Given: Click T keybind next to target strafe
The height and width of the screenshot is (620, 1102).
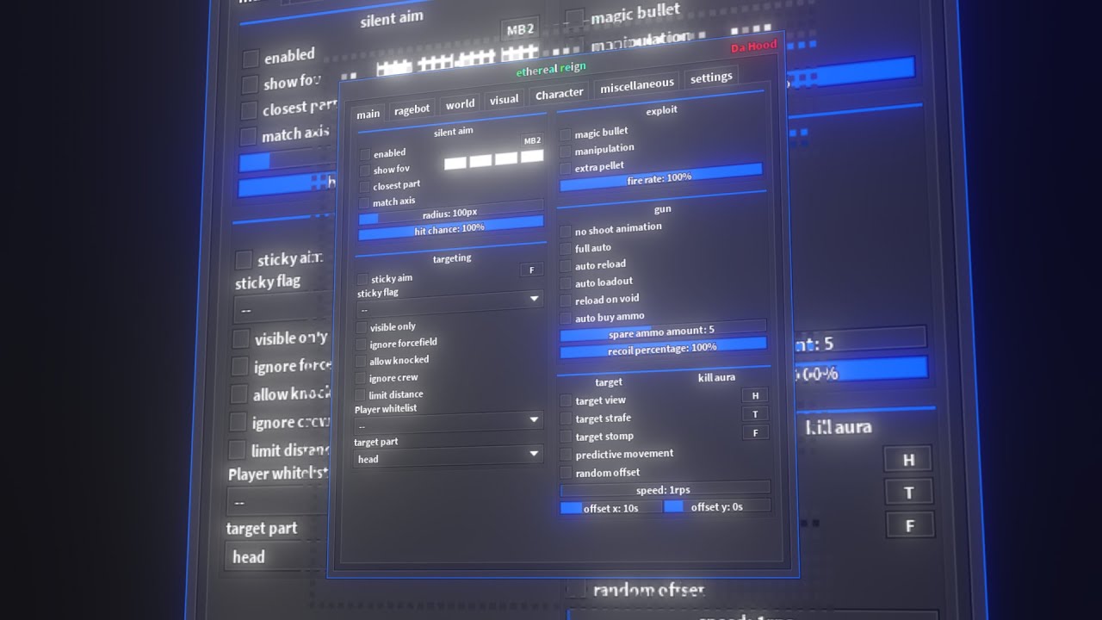Looking at the screenshot, I should pos(755,414).
